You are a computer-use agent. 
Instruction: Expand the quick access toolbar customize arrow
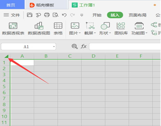(x=82, y=15)
